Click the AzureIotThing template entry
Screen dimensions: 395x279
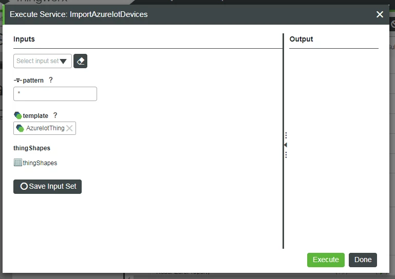(x=45, y=128)
